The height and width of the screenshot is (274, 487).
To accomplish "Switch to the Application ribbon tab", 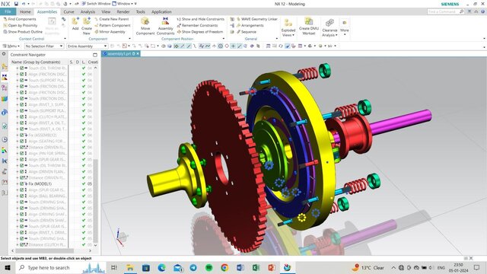I will click(x=161, y=12).
